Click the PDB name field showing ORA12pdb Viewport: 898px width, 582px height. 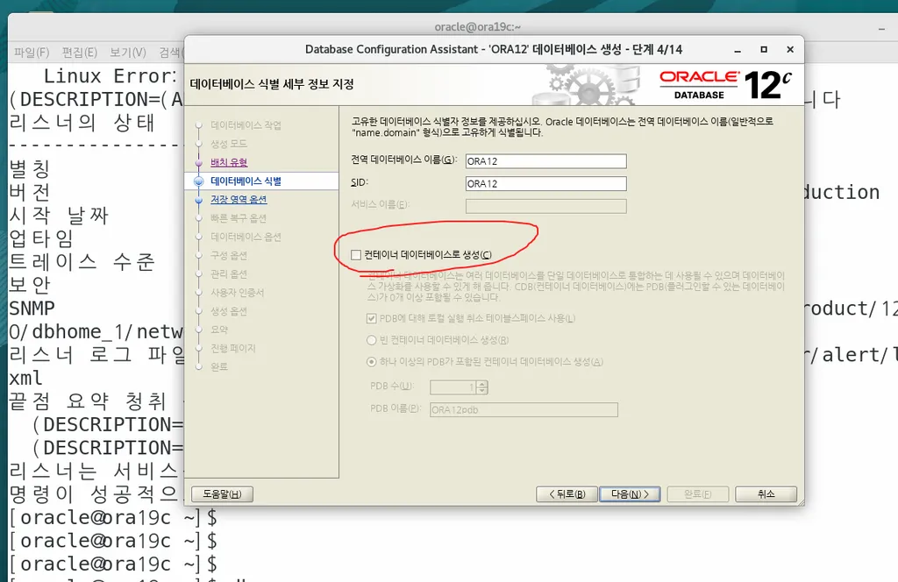coord(524,409)
